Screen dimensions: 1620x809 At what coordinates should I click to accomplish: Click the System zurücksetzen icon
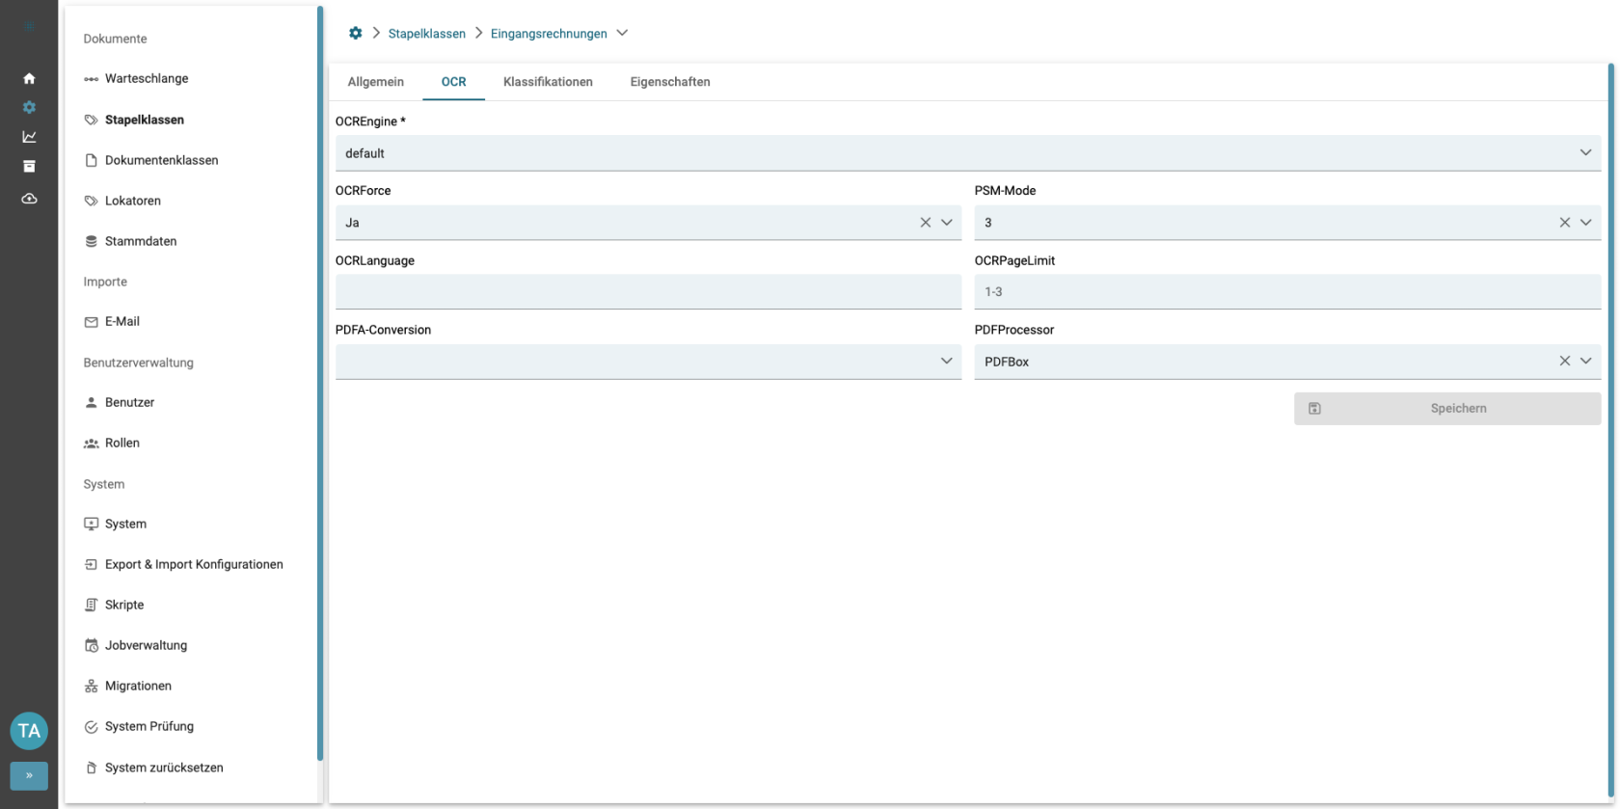pos(91,768)
